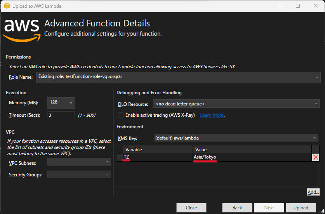The width and height of the screenshot is (325, 214).
Task: Open the KMS Key dropdown
Action: 236,138
